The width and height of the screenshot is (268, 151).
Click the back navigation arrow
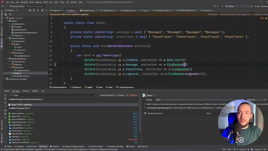(x=3, y=6)
